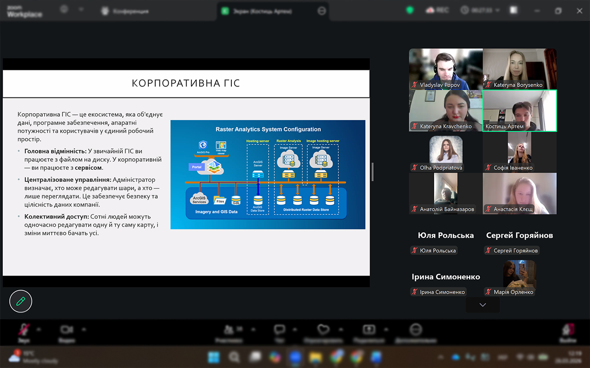Viewport: 590px width, 368px height.
Task: Click the Leave meeting button
Action: [x=568, y=330]
